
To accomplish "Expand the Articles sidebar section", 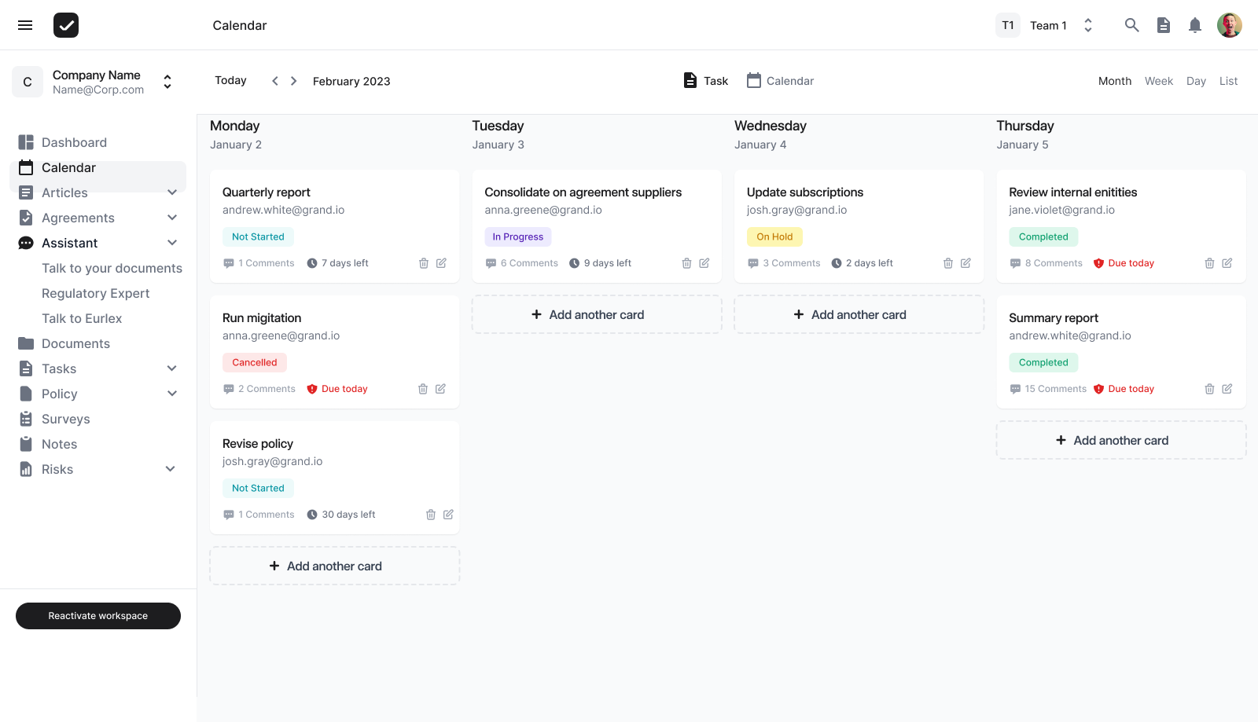I will 171,192.
